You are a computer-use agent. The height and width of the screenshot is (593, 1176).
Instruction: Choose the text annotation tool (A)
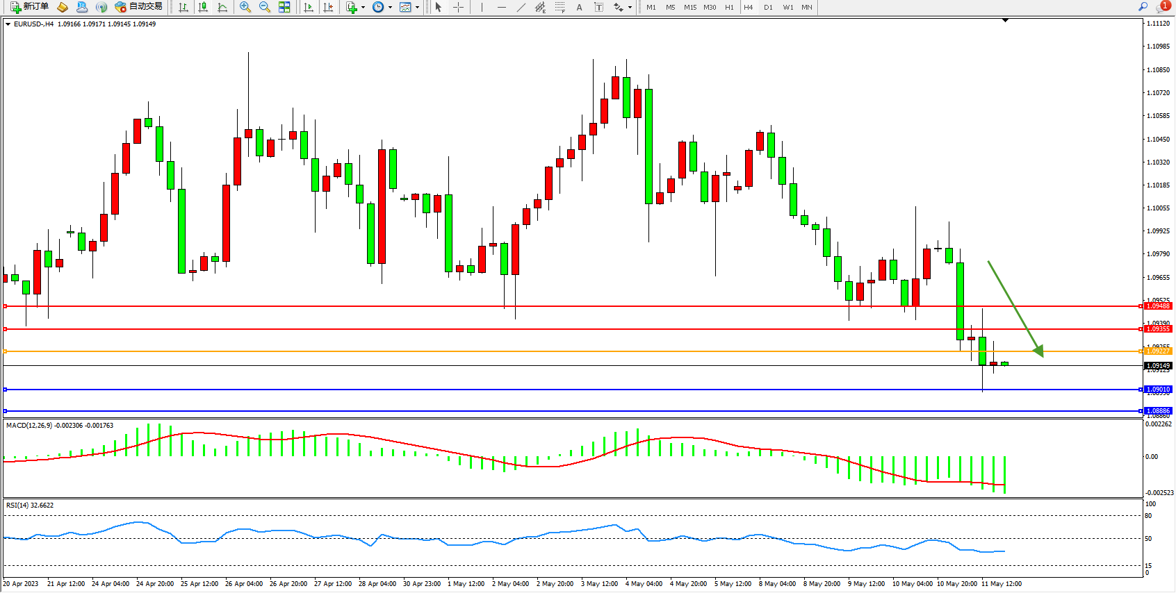pyautogui.click(x=579, y=7)
